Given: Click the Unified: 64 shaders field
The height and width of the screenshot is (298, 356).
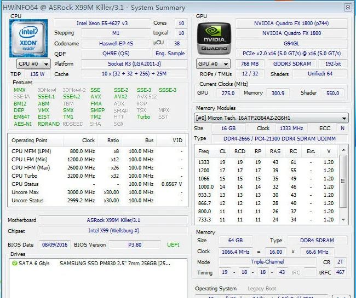Looking at the screenshot, I should click(x=320, y=74).
